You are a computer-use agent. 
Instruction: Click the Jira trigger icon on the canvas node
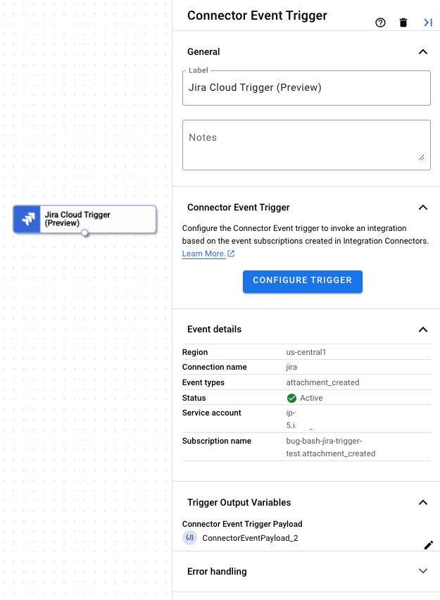(27, 219)
